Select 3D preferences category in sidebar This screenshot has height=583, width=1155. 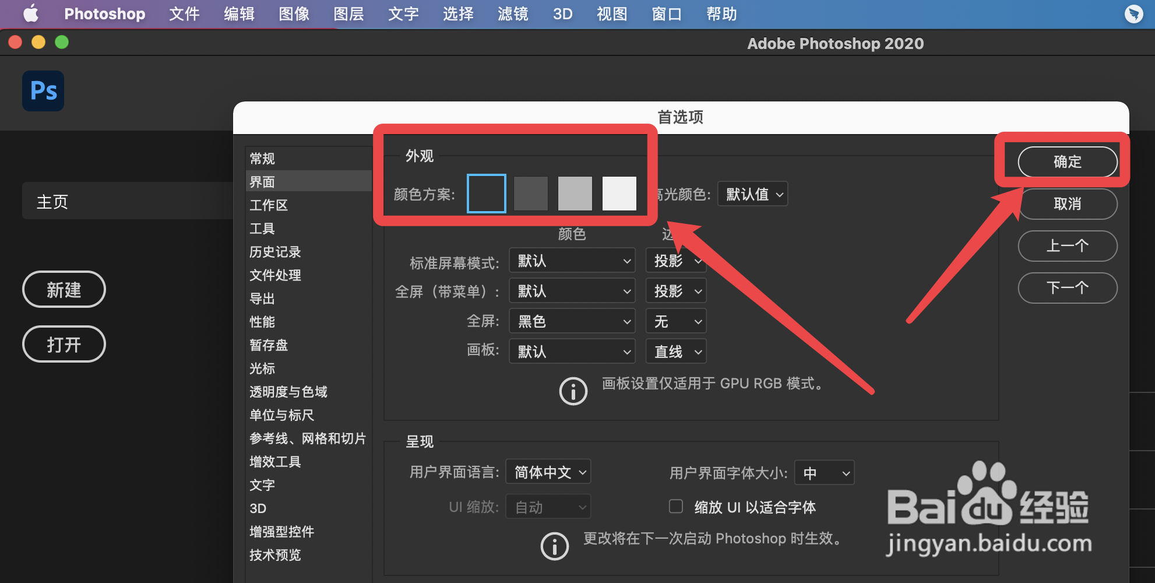point(309,508)
